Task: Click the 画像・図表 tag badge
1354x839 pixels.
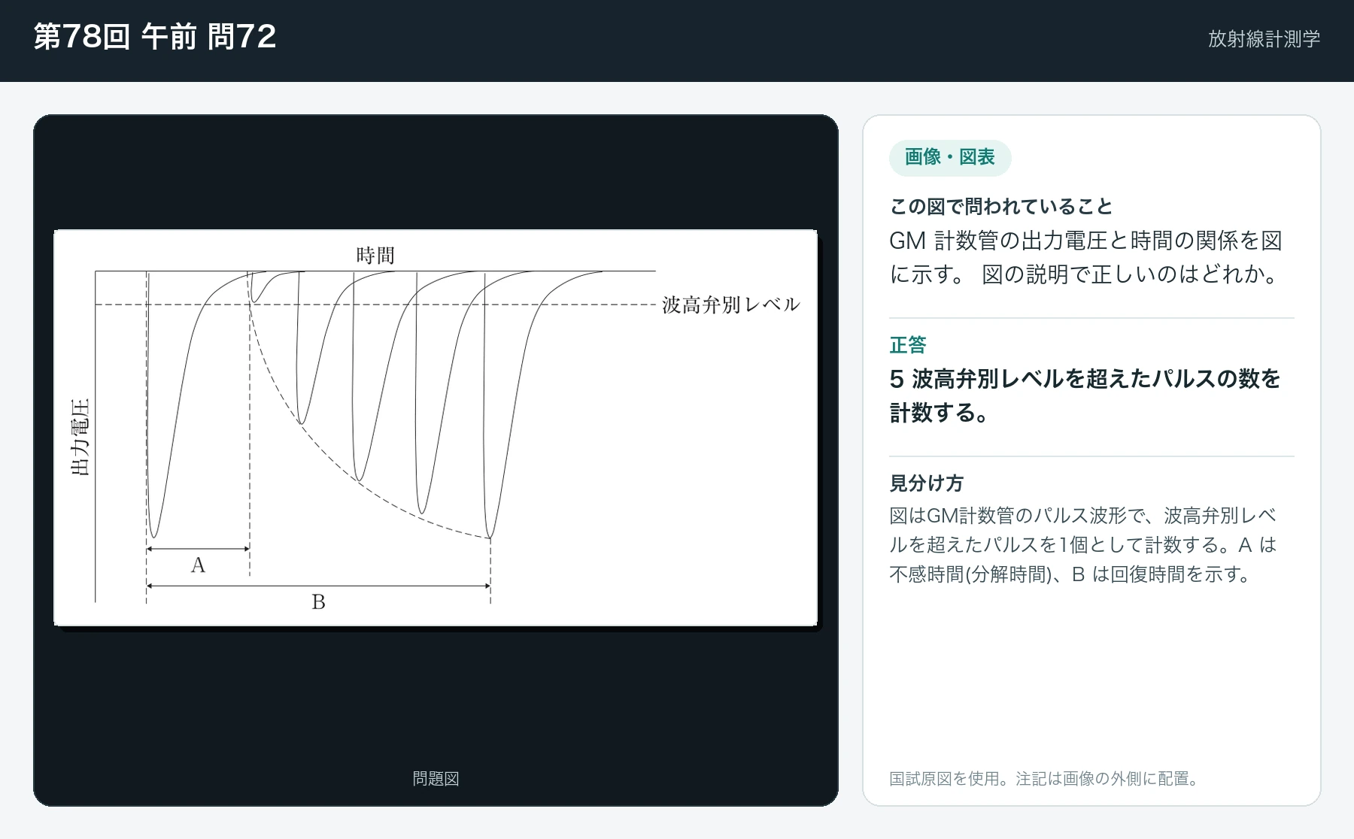Action: coord(950,158)
